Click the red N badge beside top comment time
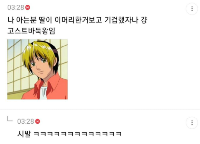Image resolution: width=200 pixels, height=144 pixels. 27,7
